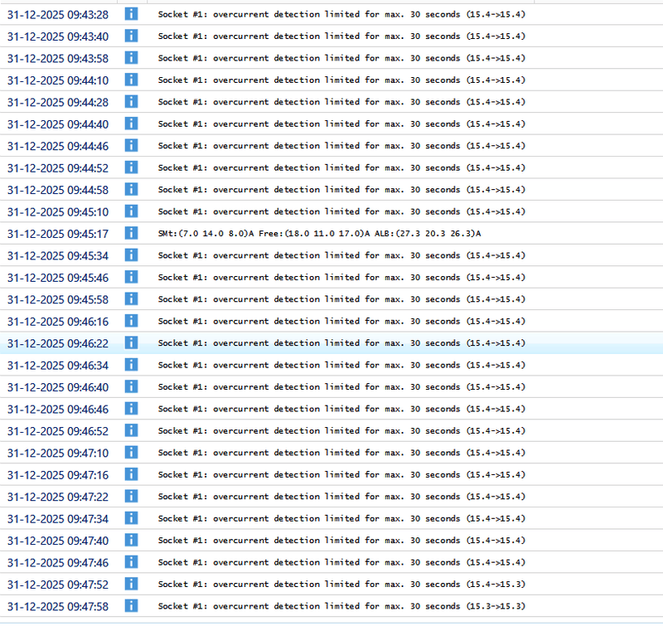Image resolution: width=663 pixels, height=626 pixels.
Task: Select timestamp 31-12-2025 09:45:10
Action: [58, 212]
